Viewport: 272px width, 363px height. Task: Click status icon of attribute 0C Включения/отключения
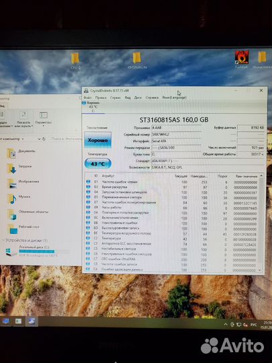point(88,218)
